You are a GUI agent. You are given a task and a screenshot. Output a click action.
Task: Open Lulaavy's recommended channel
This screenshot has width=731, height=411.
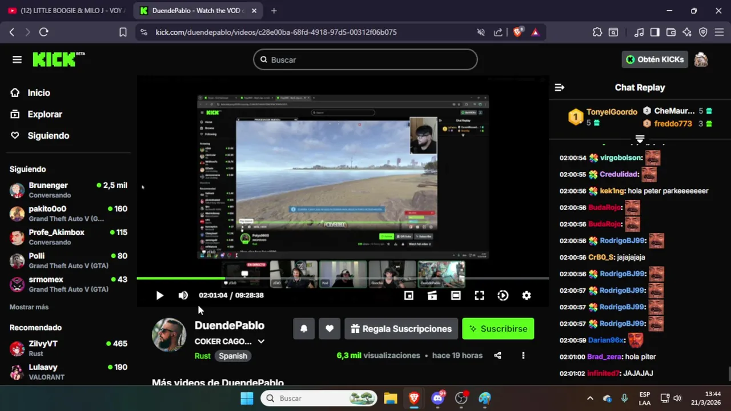tap(69, 372)
